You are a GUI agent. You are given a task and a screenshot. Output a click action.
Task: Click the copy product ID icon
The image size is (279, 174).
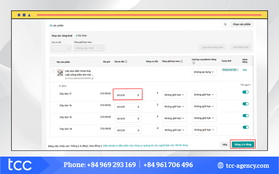point(93,78)
